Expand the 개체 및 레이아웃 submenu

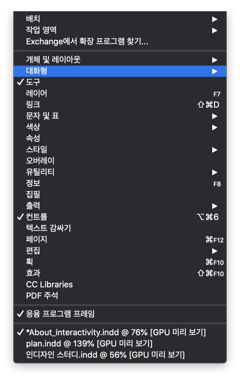tap(120, 60)
